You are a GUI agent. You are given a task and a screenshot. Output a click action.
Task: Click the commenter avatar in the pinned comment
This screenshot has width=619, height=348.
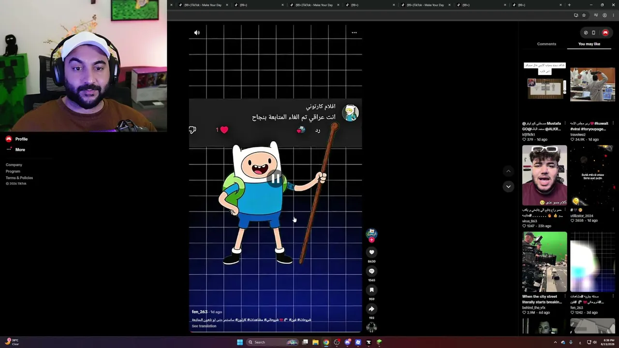coord(350,113)
